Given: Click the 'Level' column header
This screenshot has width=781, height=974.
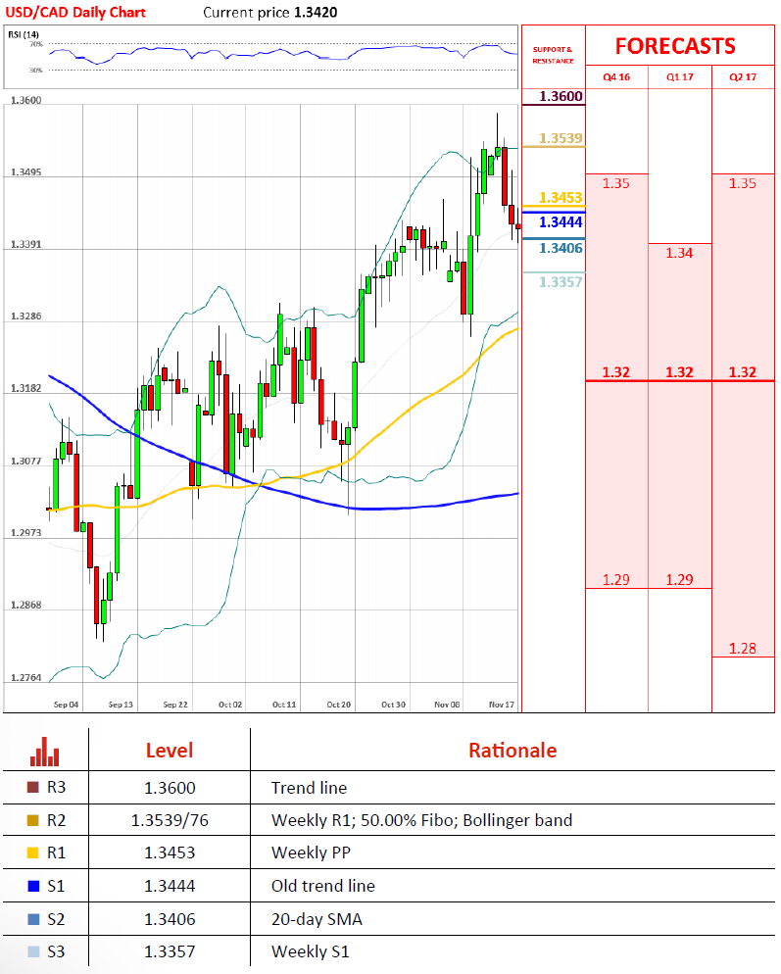Looking at the screenshot, I should 170,751.
